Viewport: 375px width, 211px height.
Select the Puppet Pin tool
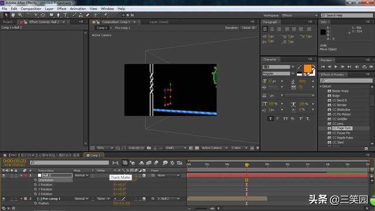[x=105, y=15]
